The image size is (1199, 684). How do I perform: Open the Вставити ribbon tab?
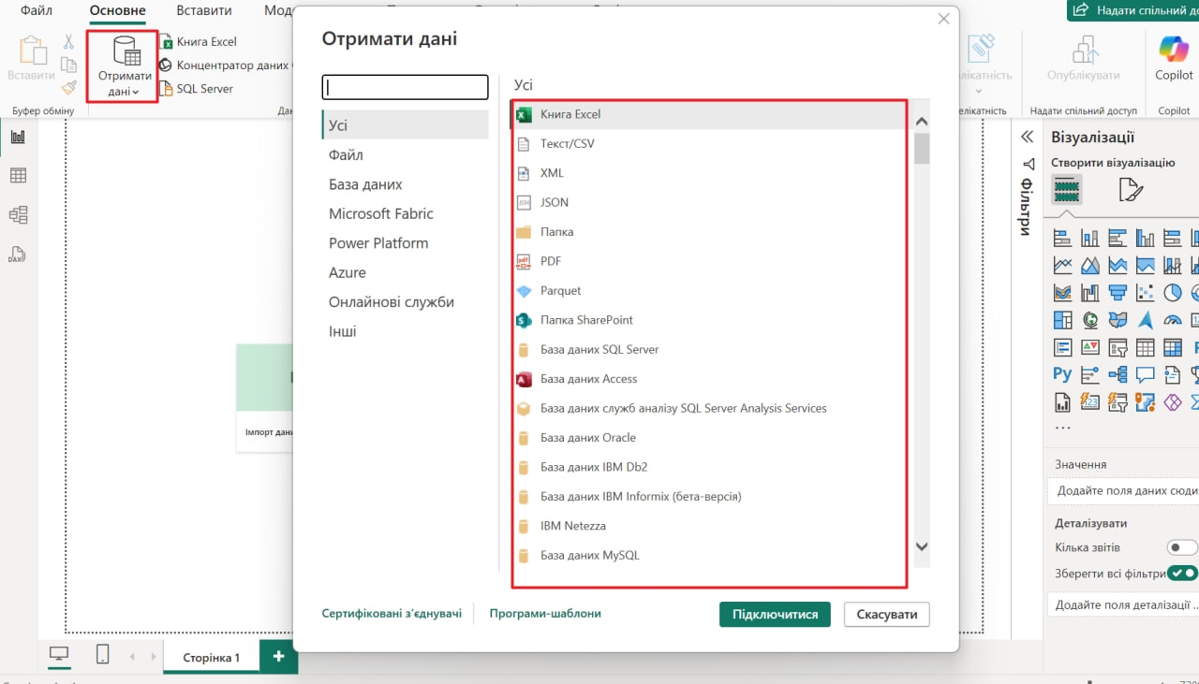point(204,11)
